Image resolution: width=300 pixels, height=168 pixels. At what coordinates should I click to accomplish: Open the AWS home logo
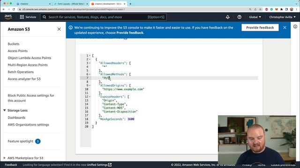click(x=8, y=17)
